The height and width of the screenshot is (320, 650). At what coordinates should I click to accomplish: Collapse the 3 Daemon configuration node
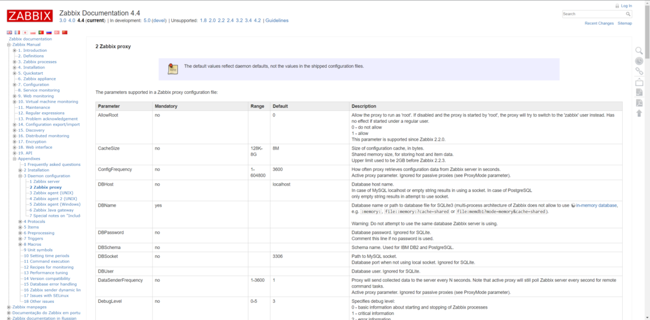pos(20,176)
